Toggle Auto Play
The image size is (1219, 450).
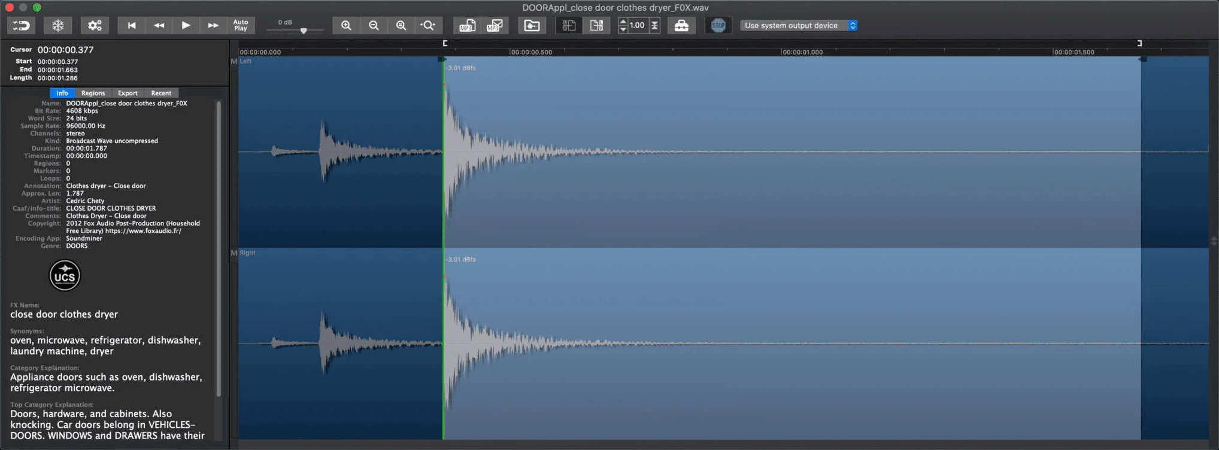click(241, 25)
